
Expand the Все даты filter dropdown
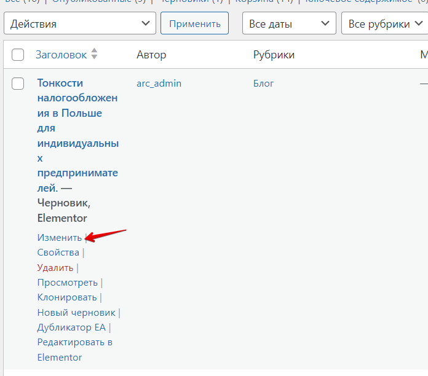point(288,24)
